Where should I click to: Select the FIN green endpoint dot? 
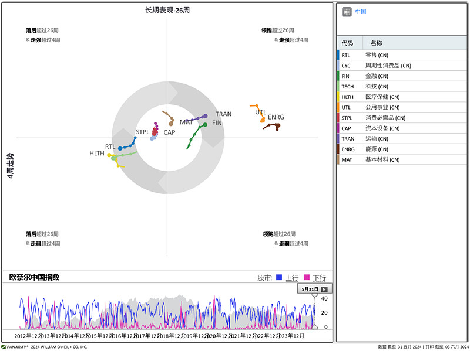click(205, 124)
